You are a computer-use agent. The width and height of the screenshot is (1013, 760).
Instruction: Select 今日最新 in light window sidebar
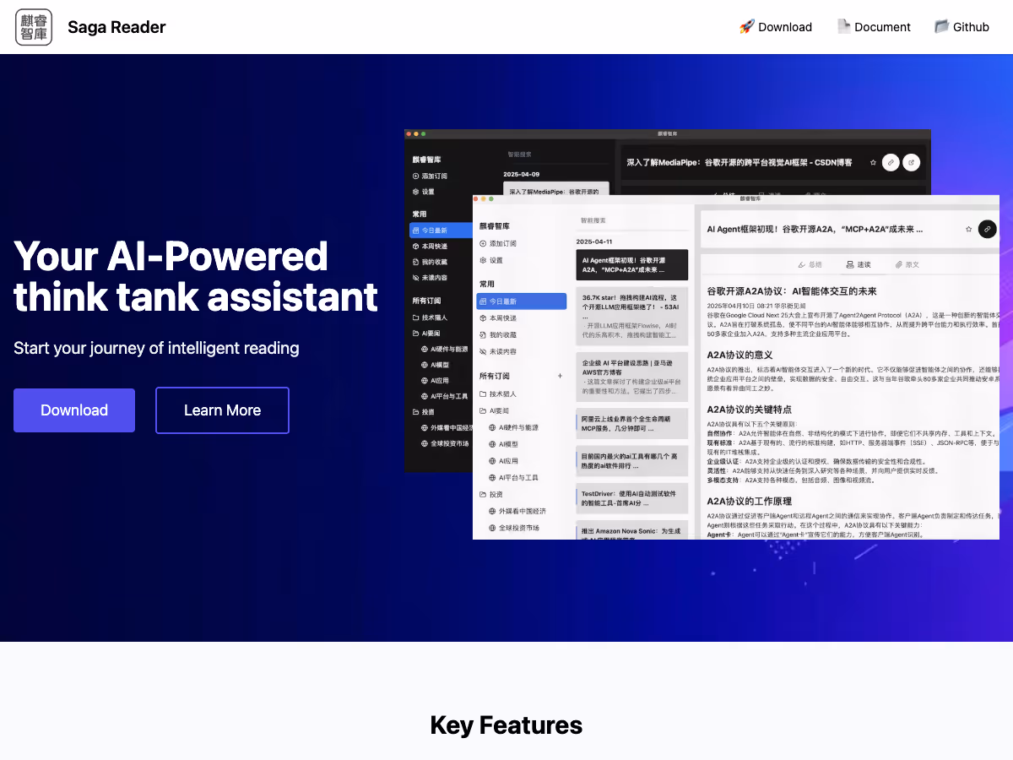(x=521, y=301)
